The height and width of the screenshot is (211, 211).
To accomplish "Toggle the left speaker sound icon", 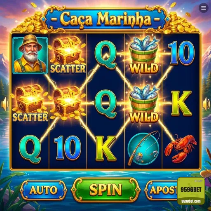I will click(x=5, y=104).
